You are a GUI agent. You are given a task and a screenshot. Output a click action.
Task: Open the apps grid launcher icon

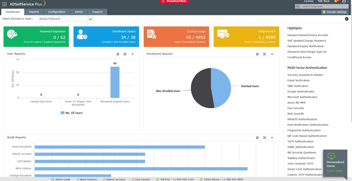point(4,4)
